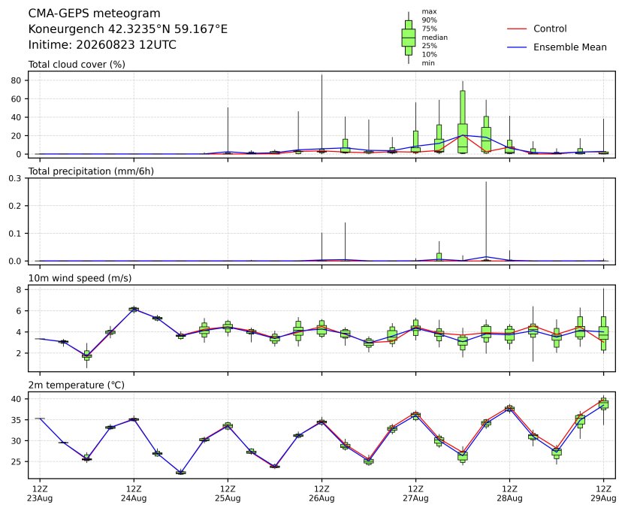Click the precipitation spike reaching near 0.3
The image size is (625, 511).
[486, 221]
